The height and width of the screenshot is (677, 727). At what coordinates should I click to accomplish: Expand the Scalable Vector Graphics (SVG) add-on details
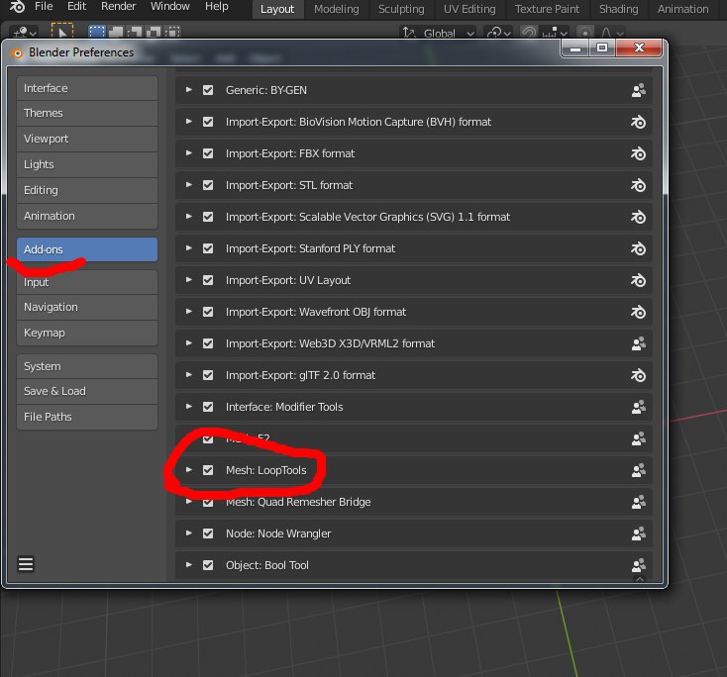[x=189, y=217]
